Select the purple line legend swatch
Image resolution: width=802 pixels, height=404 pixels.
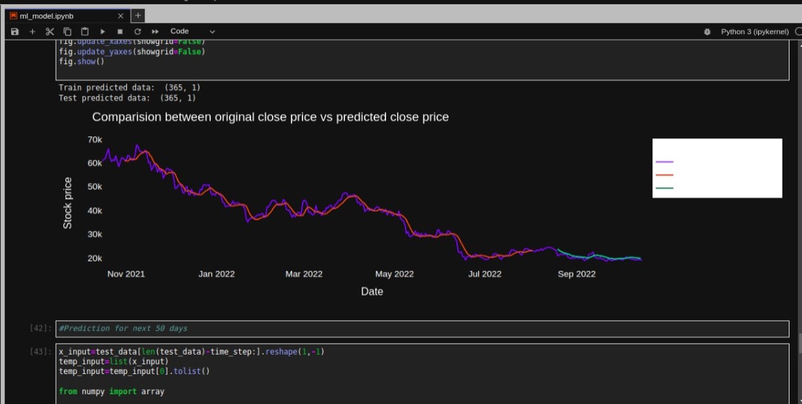point(664,161)
